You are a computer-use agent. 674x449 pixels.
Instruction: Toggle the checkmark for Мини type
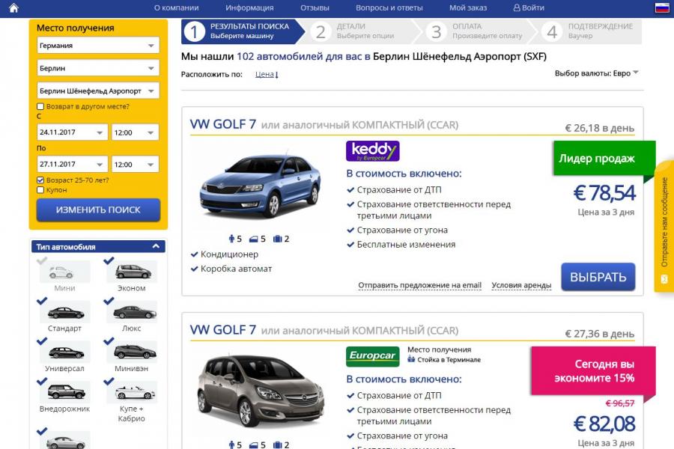tap(42, 260)
